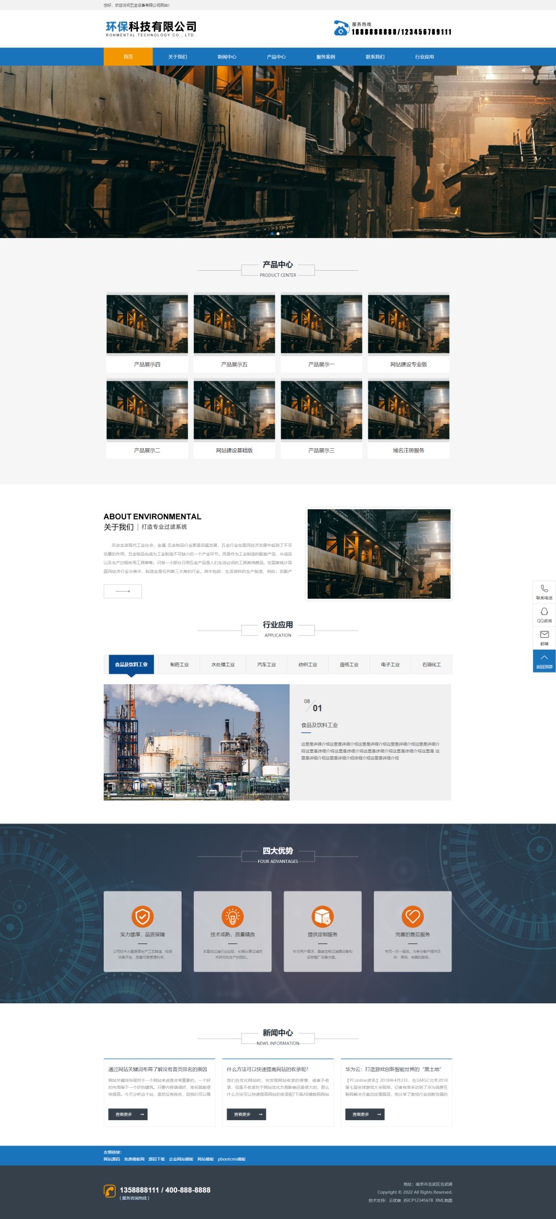
Task: Click the email envelope icon in sidebar
Action: click(x=544, y=634)
